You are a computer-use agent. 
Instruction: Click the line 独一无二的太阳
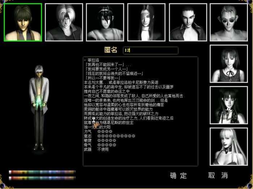coord(97,127)
